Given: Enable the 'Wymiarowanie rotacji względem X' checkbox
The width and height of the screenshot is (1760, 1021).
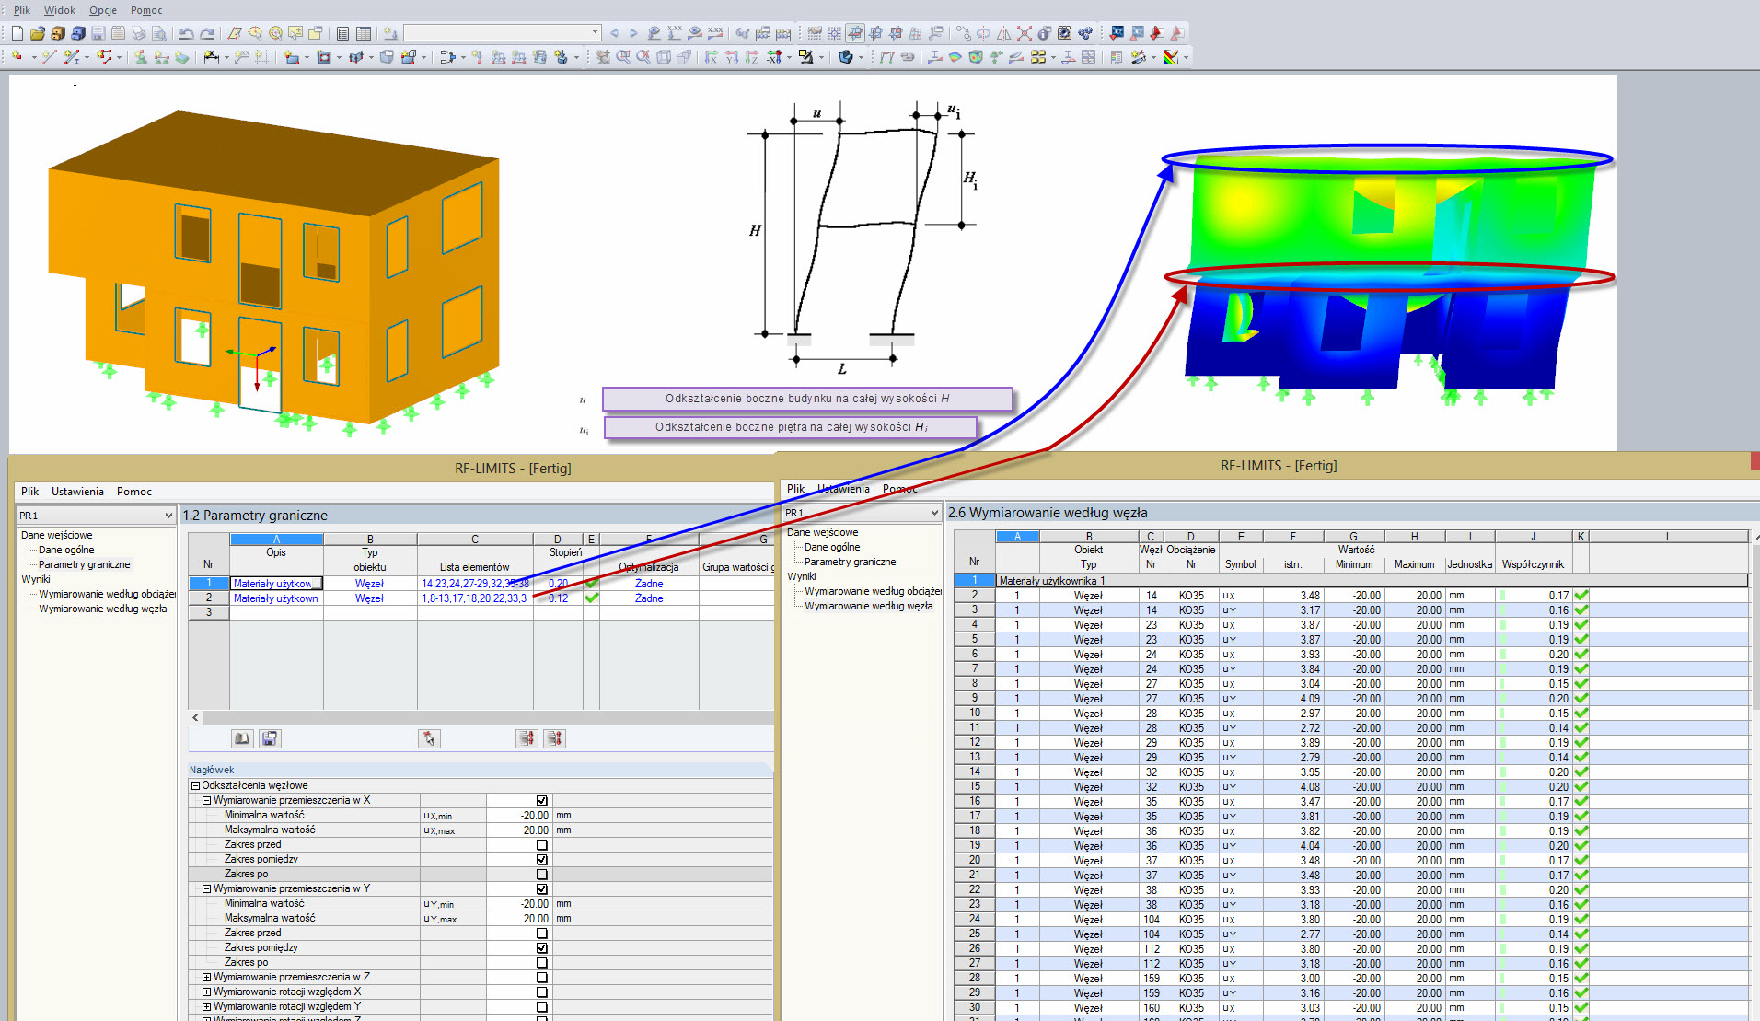Looking at the screenshot, I should coord(542,992).
